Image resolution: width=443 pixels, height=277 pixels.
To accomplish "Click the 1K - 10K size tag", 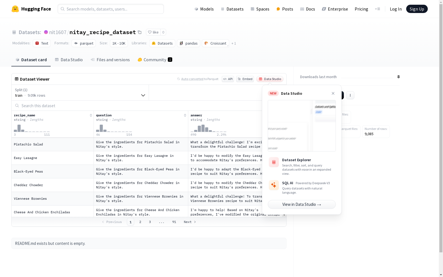I will tap(119, 43).
